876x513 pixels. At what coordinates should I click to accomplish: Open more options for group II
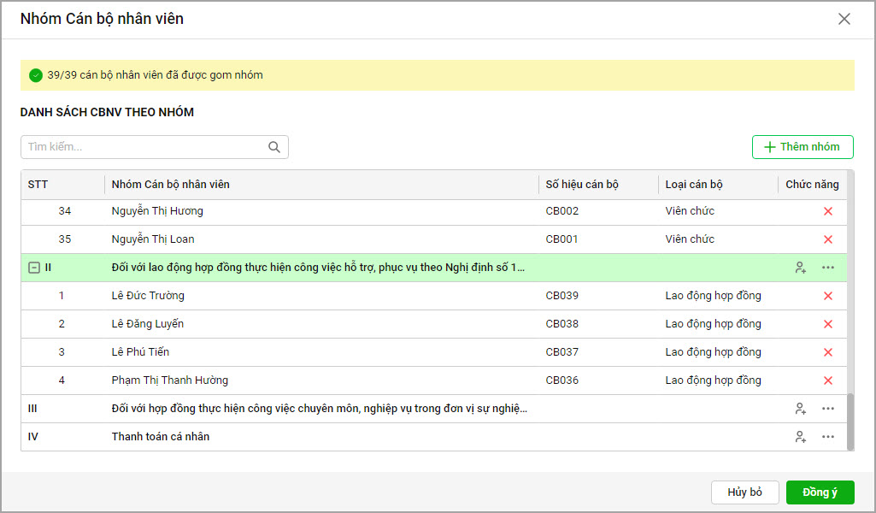(827, 268)
